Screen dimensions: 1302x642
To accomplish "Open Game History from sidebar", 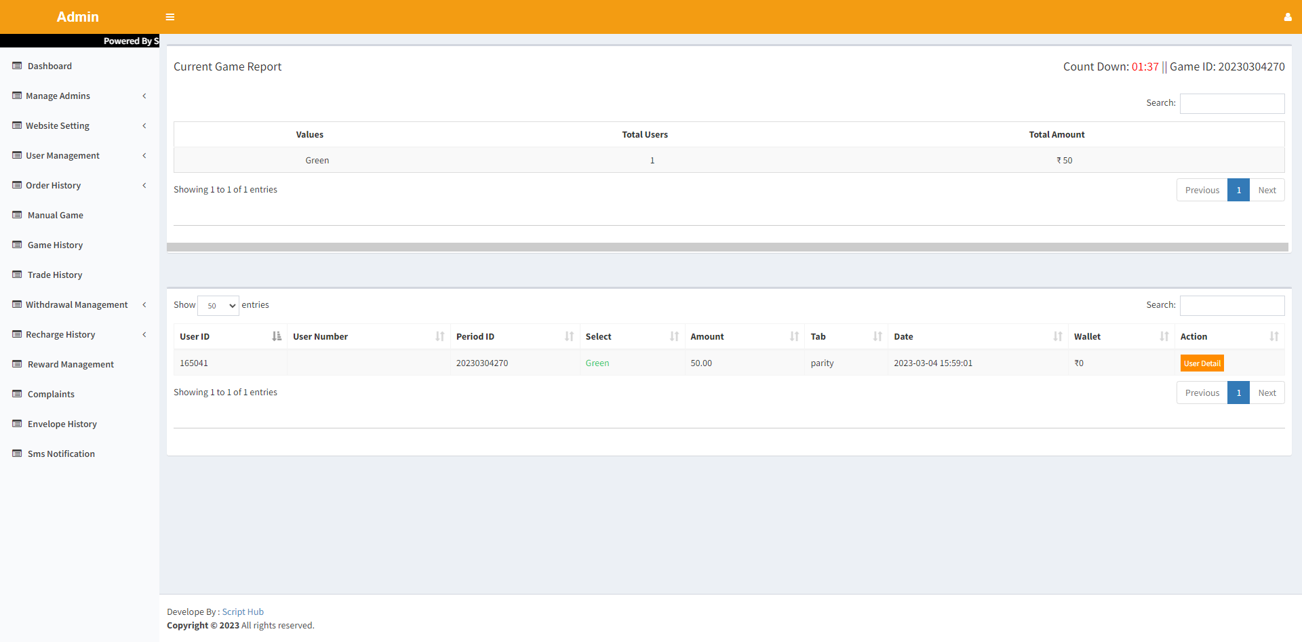I will click(x=55, y=245).
